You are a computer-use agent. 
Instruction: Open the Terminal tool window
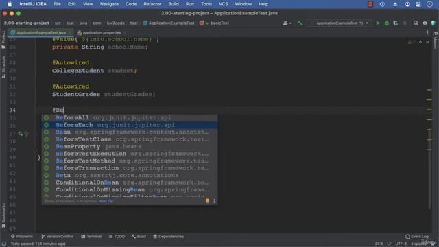tap(91, 237)
